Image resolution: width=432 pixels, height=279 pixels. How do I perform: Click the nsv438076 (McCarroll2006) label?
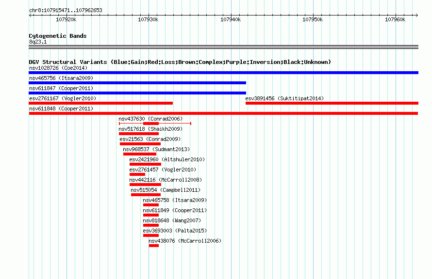click(x=185, y=241)
